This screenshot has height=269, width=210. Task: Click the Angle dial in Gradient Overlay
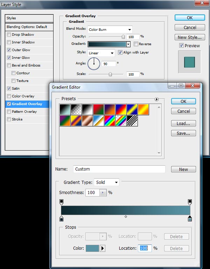coord(94,64)
